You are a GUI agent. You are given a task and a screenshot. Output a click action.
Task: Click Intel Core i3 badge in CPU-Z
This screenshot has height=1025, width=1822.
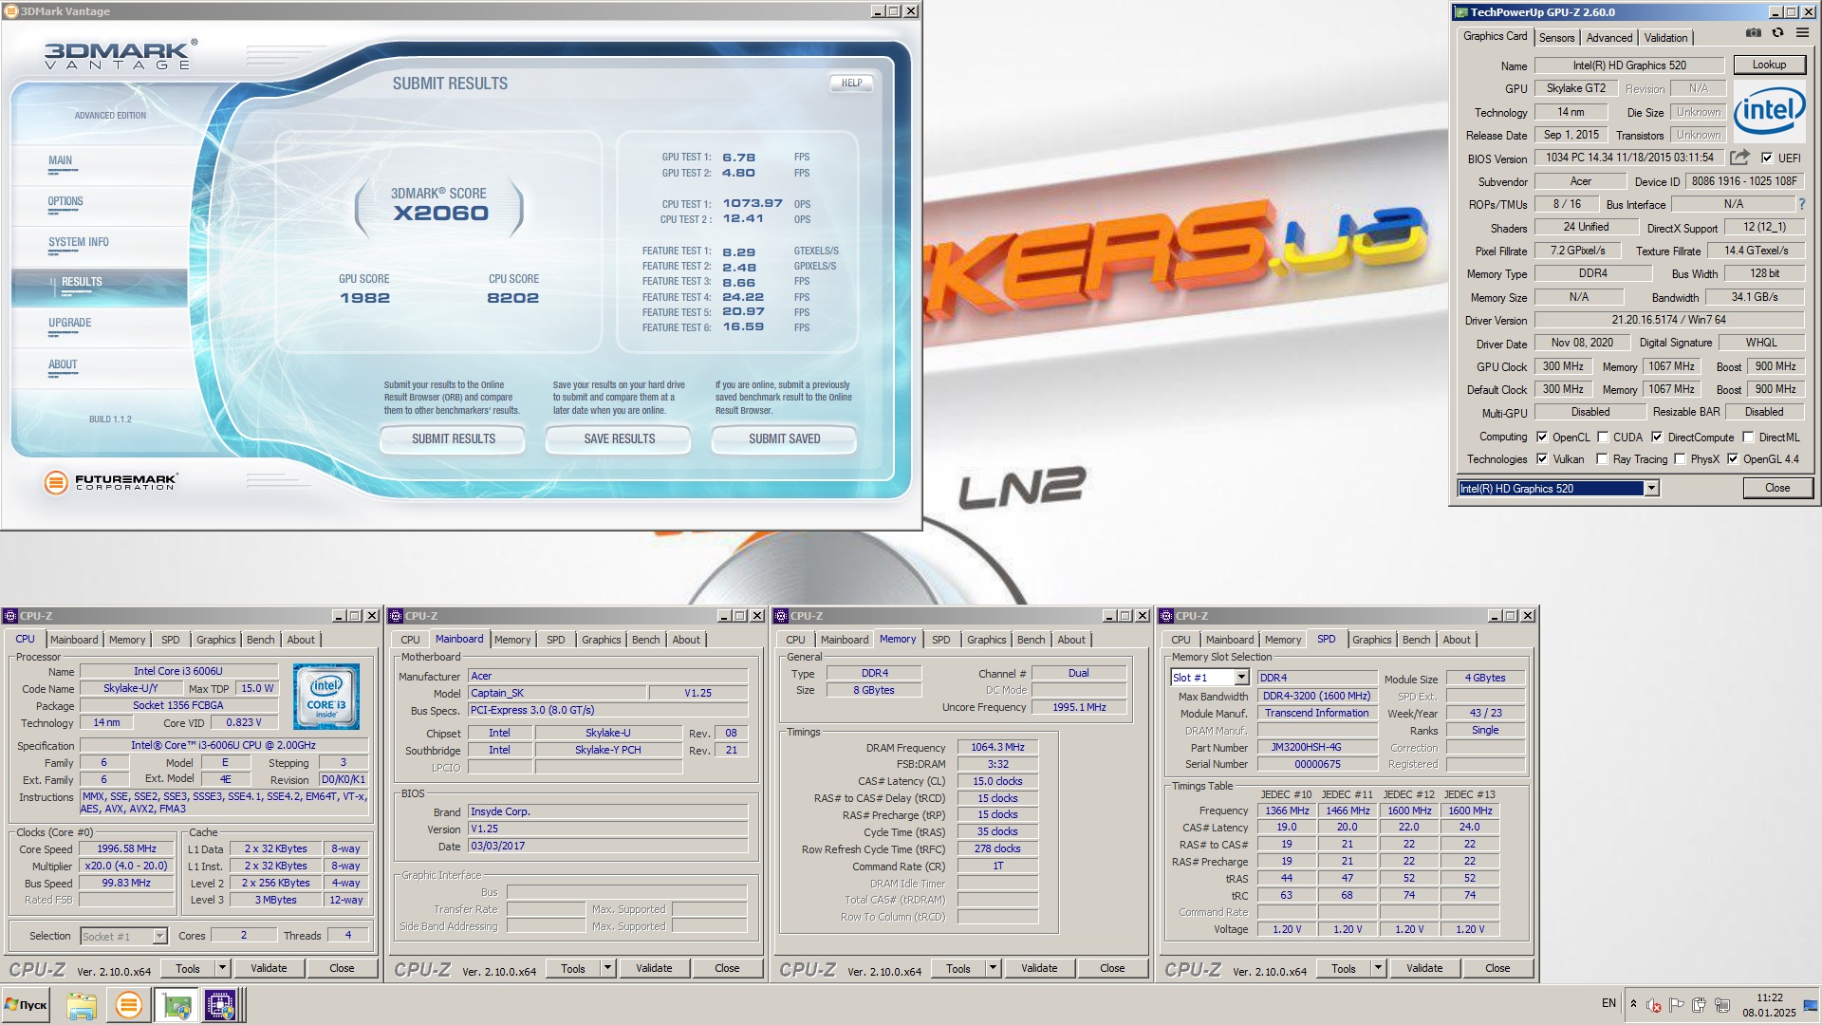point(326,697)
